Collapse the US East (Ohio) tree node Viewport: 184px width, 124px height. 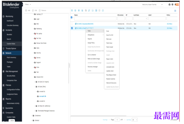(35, 87)
